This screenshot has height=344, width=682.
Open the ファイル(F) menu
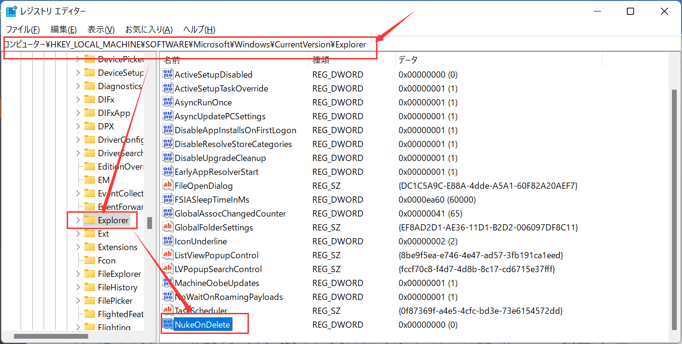click(23, 29)
